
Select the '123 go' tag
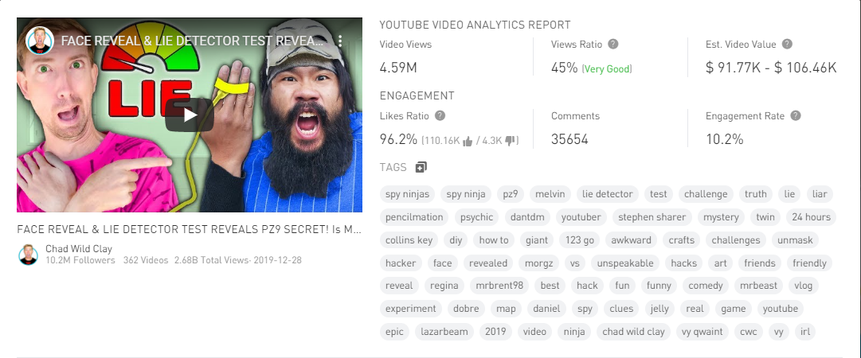pos(579,239)
